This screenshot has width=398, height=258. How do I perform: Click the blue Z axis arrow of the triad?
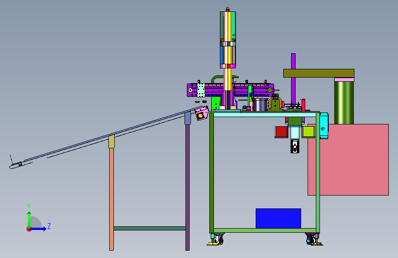click(x=38, y=229)
